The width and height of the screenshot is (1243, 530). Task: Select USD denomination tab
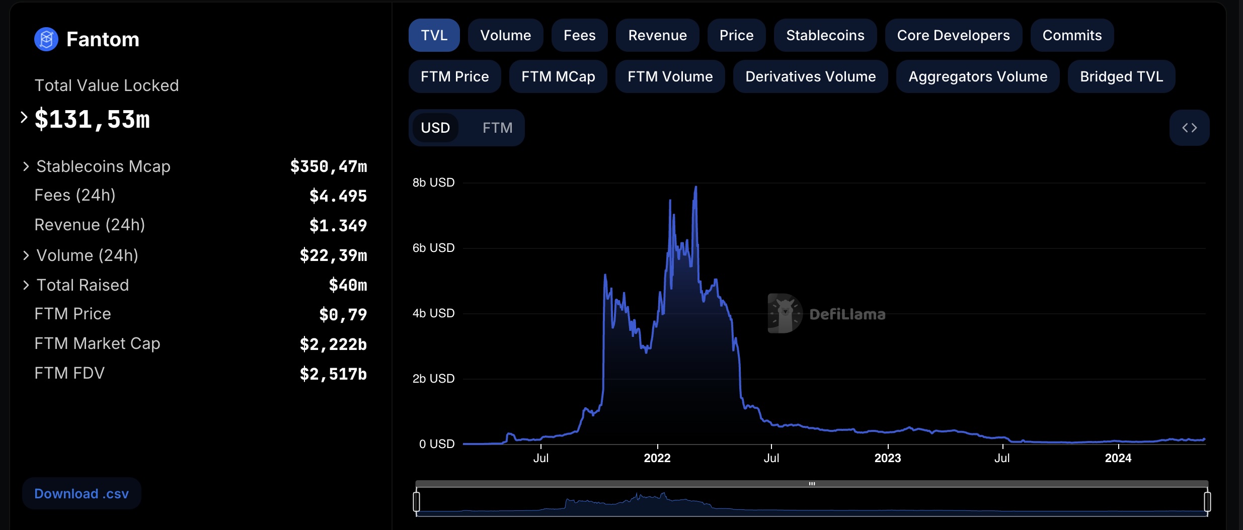(x=435, y=128)
